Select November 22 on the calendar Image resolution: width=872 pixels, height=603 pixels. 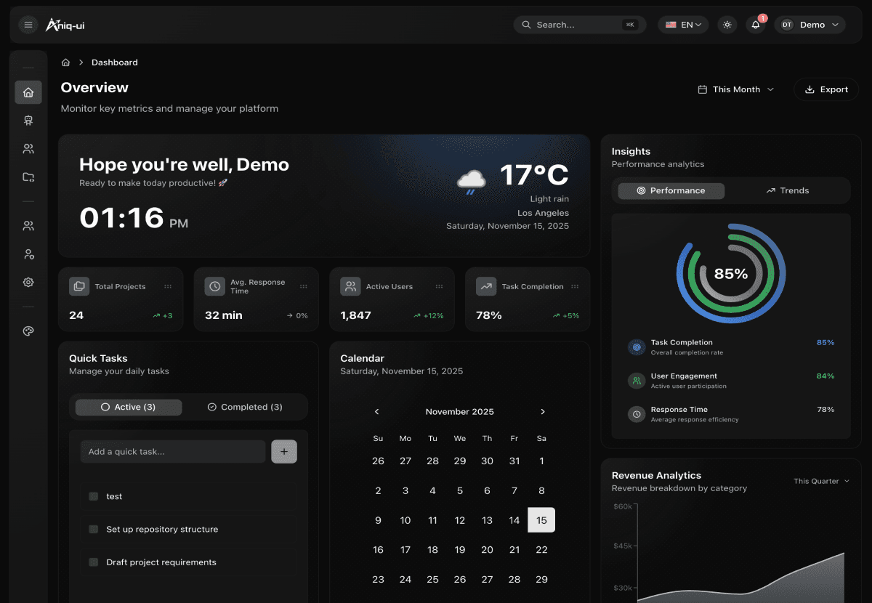point(541,550)
